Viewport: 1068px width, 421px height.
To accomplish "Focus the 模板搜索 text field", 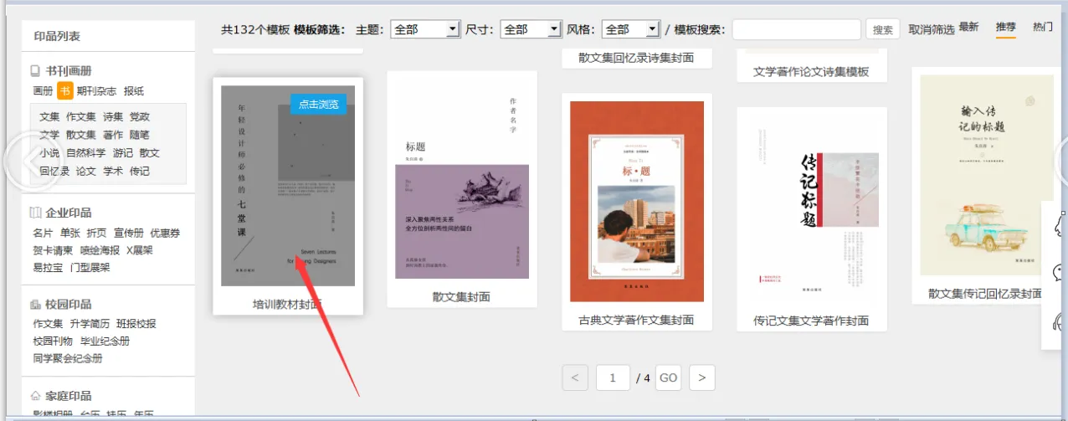I will point(797,29).
